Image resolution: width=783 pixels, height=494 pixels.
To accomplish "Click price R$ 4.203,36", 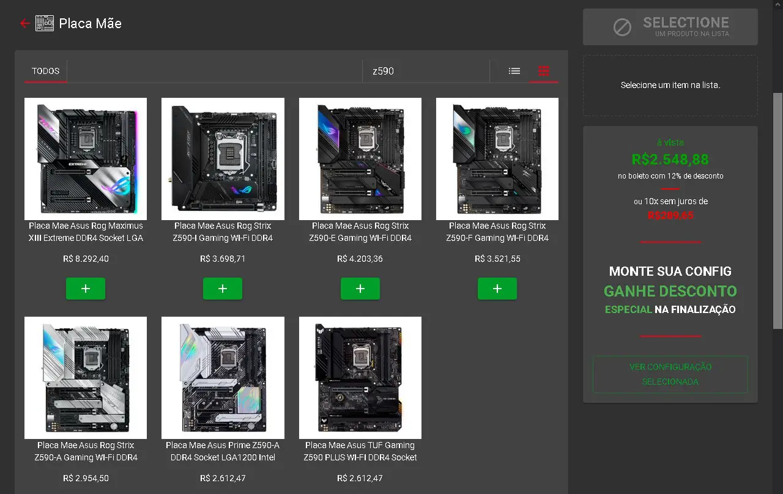I will point(360,259).
